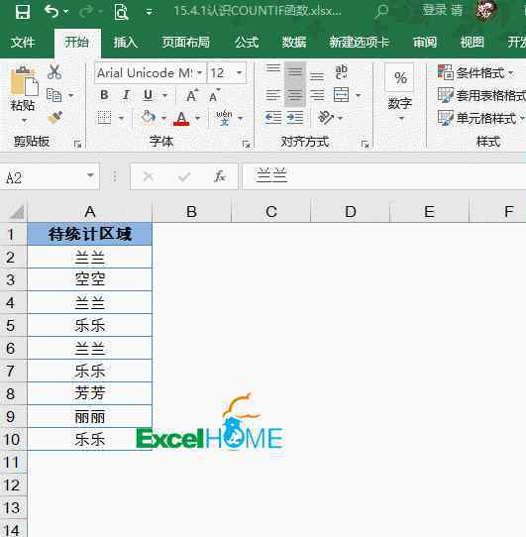This screenshot has width=526, height=537.
Task: Click the Redo arrow icon
Action: pyautogui.click(x=86, y=12)
